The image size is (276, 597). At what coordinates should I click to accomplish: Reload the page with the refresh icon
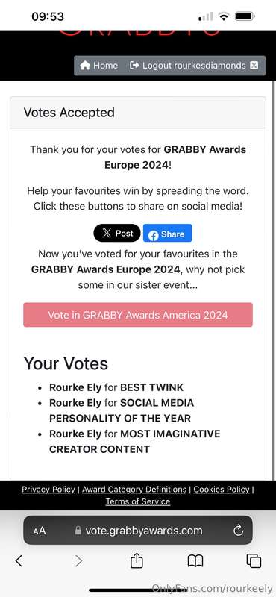click(238, 531)
